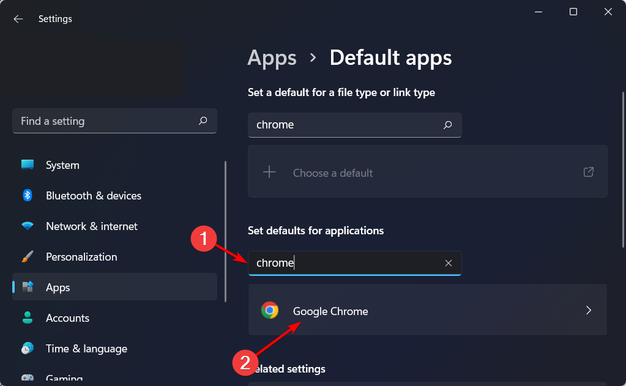Image resolution: width=626 pixels, height=386 pixels.
Task: Click the Network Wi-Fi icon in the sidebar
Action: click(28, 226)
